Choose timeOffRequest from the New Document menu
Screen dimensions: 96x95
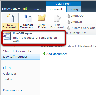click(x=34, y=37)
